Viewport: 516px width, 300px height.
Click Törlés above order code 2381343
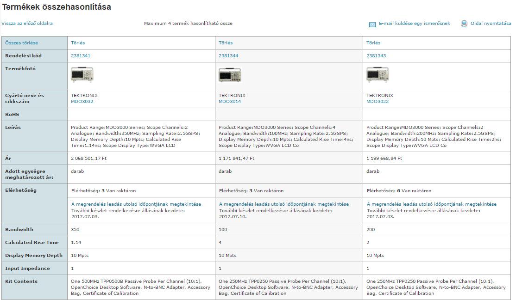(373, 43)
